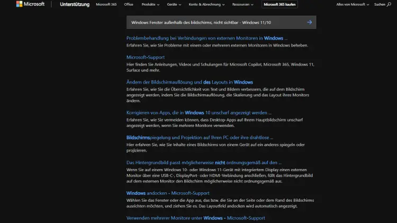The image size is (397, 223).
Task: Open the Microsoft 365 nav item
Action: click(x=106, y=5)
